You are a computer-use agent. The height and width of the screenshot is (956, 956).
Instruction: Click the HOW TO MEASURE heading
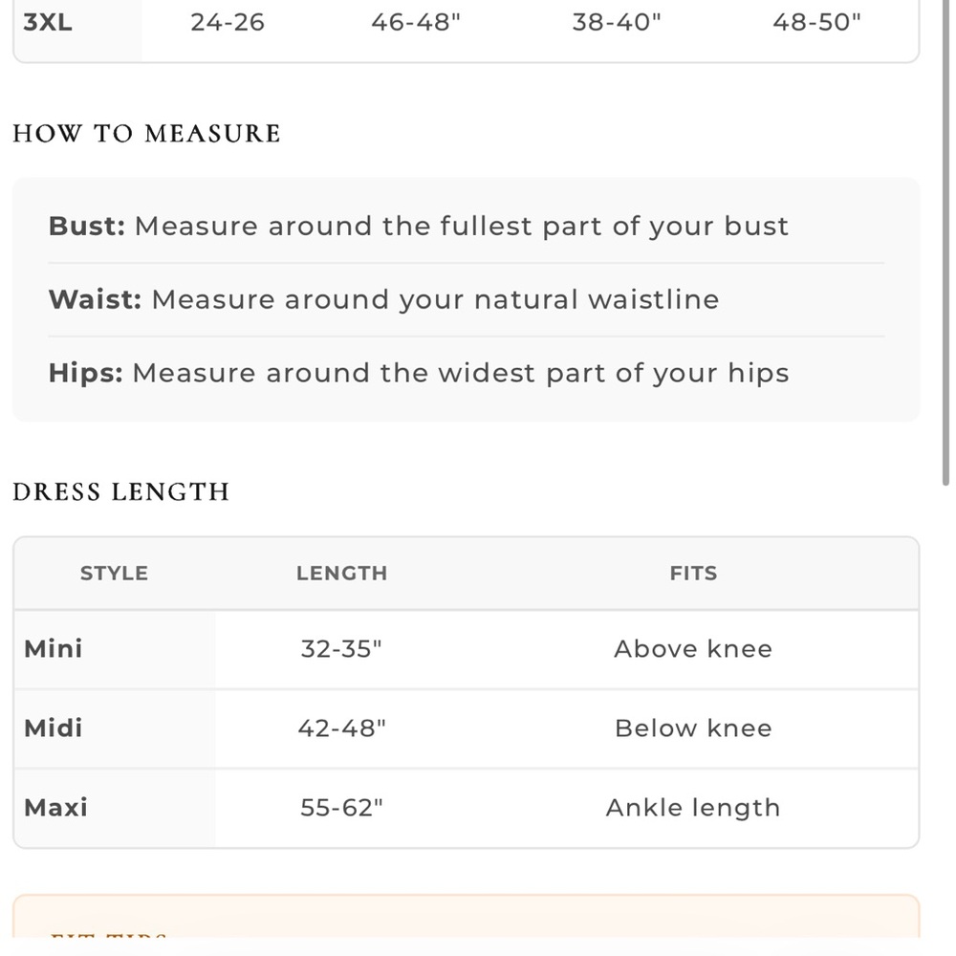tap(147, 134)
